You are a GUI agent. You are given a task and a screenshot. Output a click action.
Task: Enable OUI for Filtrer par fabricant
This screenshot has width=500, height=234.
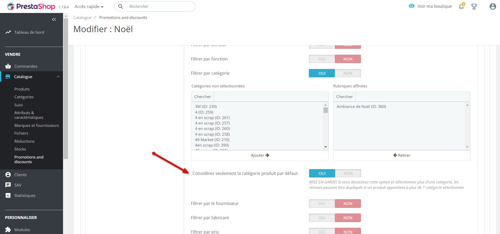click(x=322, y=218)
